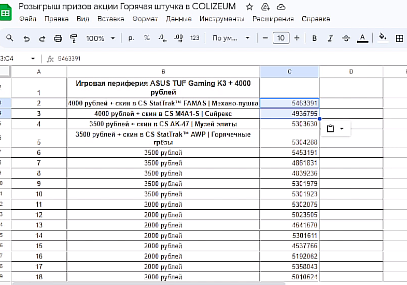Screen dimensions: 407x285
Task: Open the zoom 100% dropdown
Action: 101,38
